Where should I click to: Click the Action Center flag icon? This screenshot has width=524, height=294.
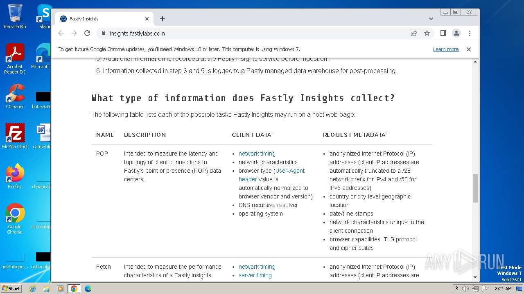point(485,289)
